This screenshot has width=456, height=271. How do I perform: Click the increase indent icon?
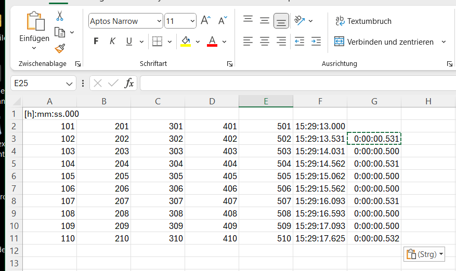coord(316,41)
